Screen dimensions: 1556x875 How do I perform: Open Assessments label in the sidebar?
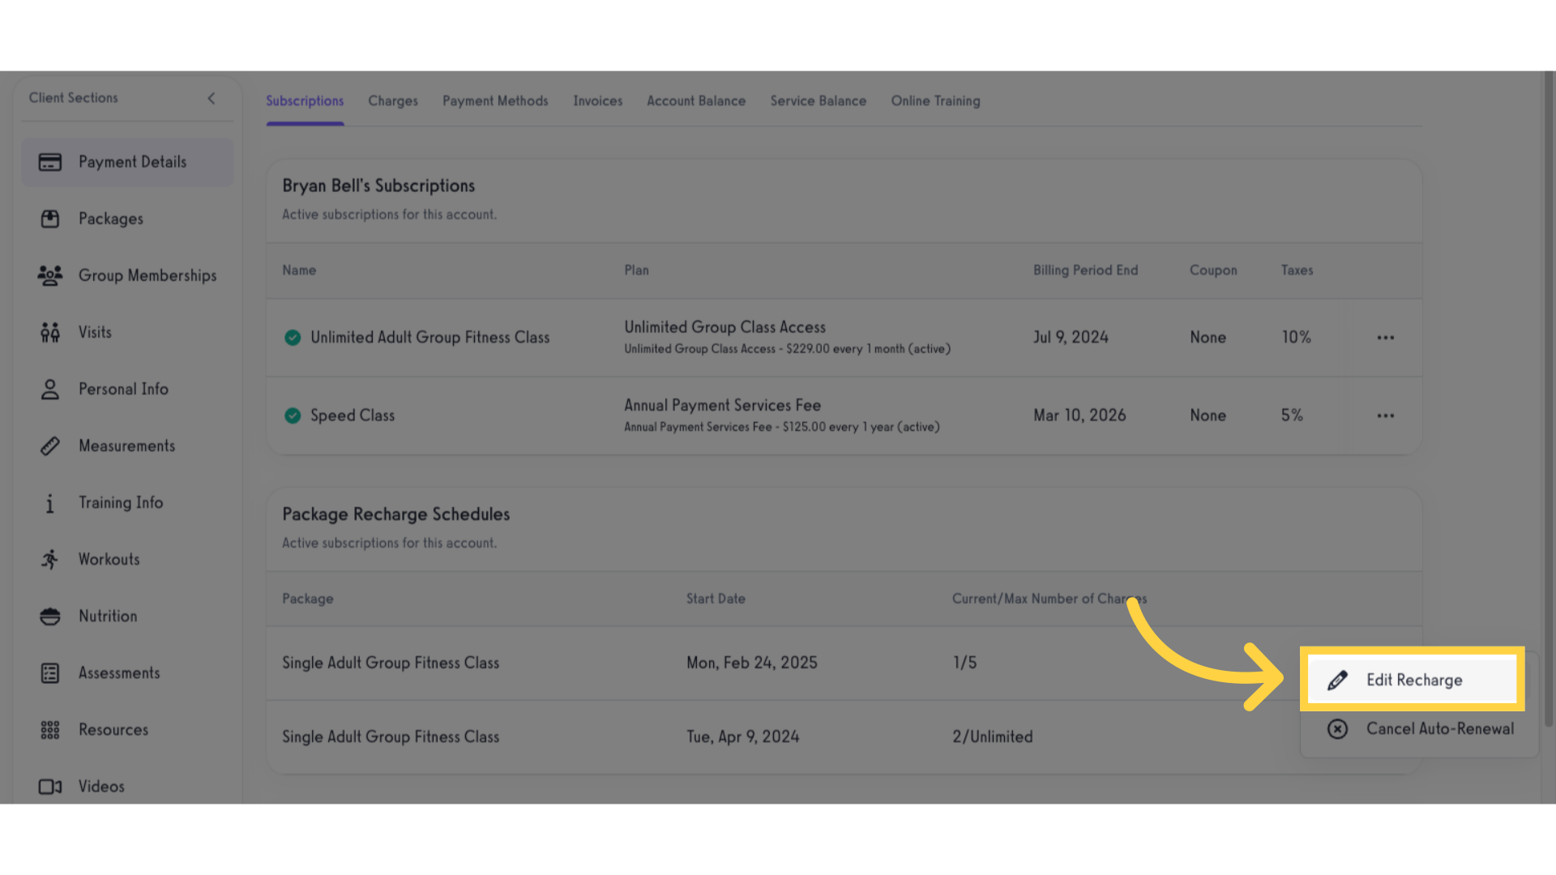pos(119,672)
